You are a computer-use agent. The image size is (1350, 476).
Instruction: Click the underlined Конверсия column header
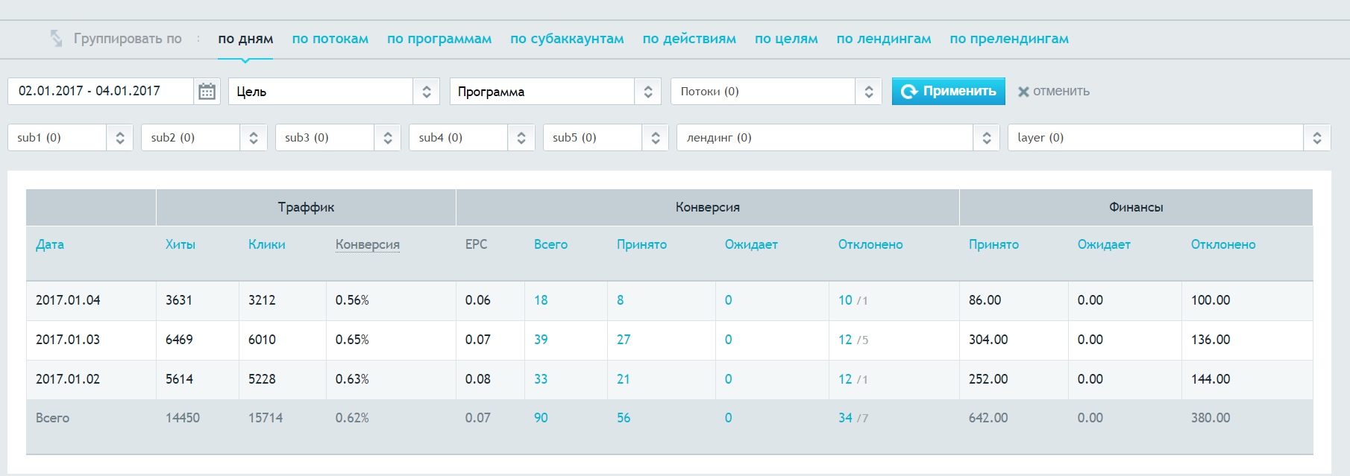point(368,244)
